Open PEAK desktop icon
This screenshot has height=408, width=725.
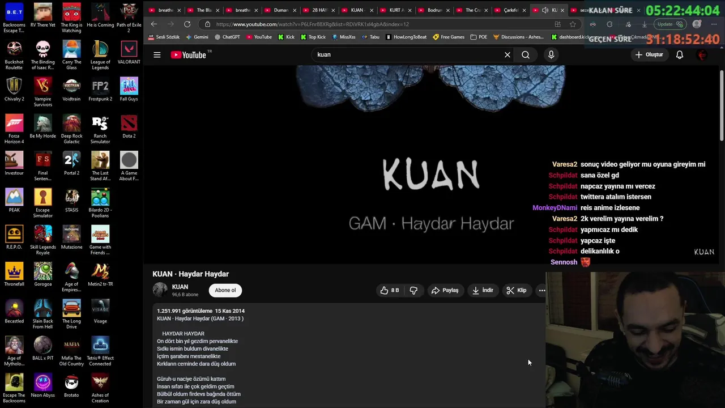[x=14, y=201]
